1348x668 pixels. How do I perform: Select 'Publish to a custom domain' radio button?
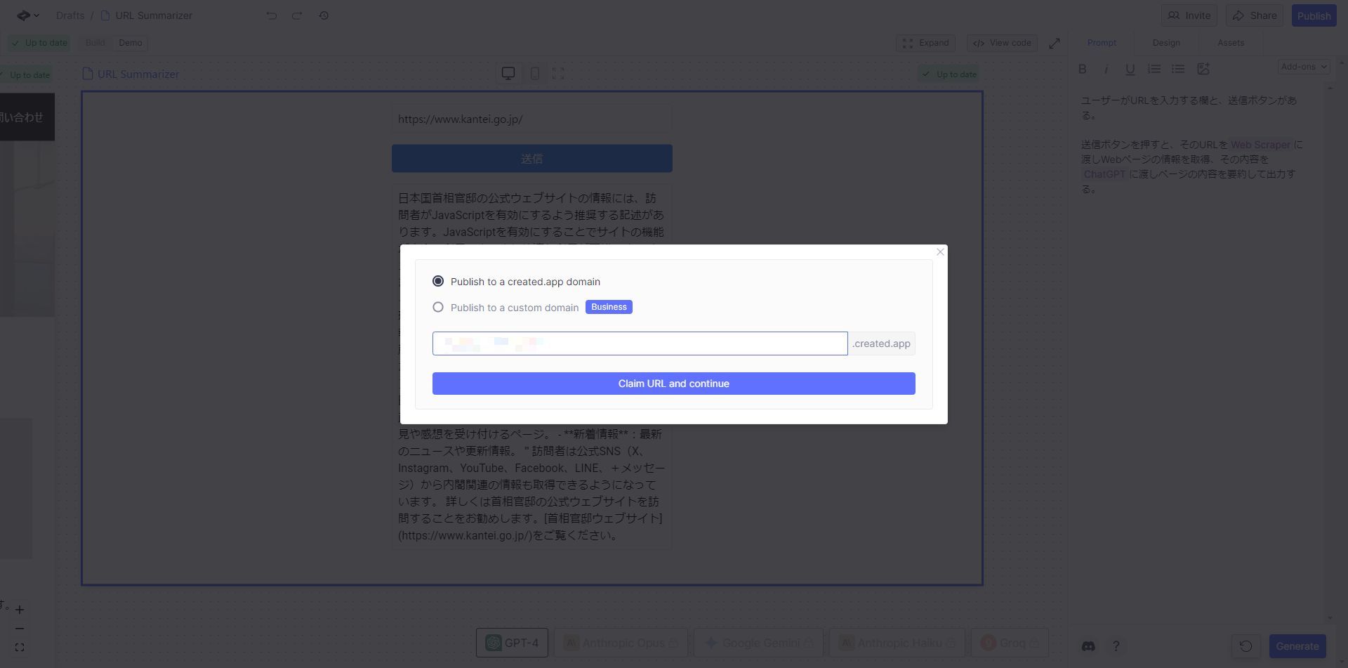(x=438, y=307)
